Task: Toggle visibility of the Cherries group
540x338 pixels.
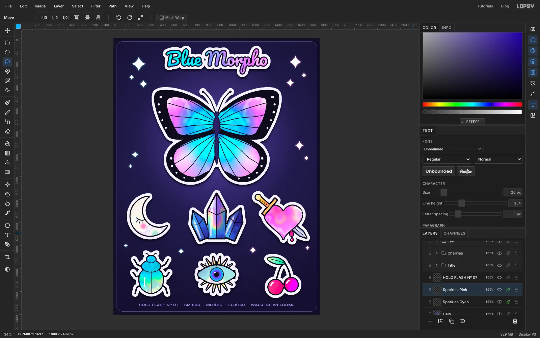Action: coord(500,253)
